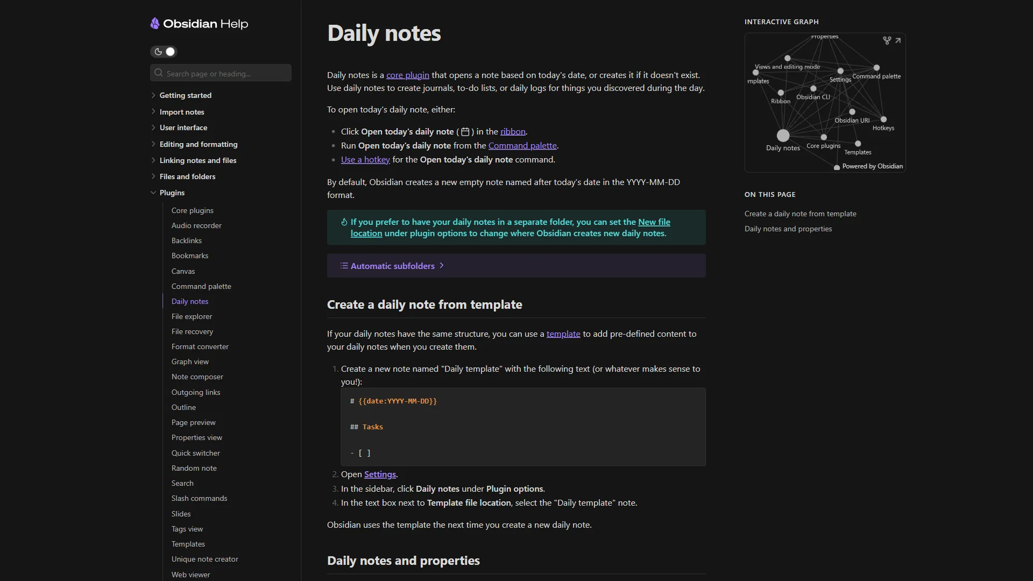This screenshot has height=581, width=1033.
Task: Click the Powered by Obsidian link
Action: (x=872, y=166)
